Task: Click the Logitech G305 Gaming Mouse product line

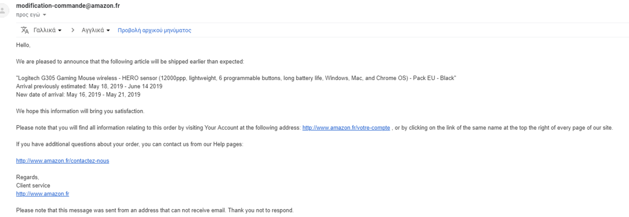Action: tap(236, 79)
